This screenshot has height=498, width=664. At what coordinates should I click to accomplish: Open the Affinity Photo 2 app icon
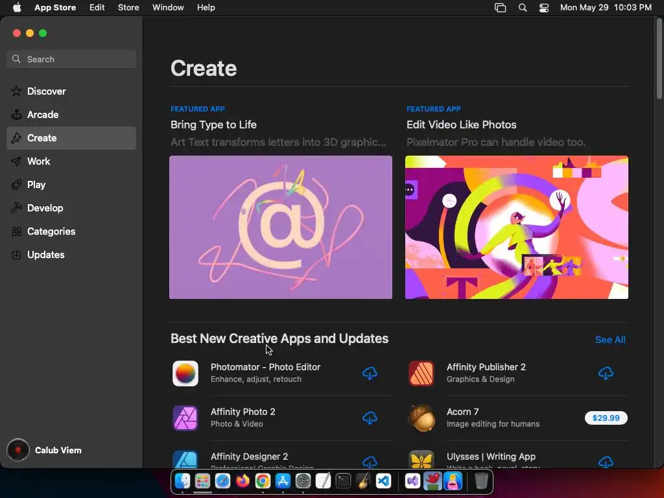(185, 418)
